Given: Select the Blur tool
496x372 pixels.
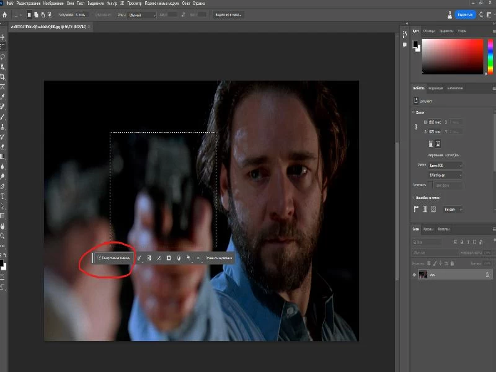Looking at the screenshot, I should [2, 166].
